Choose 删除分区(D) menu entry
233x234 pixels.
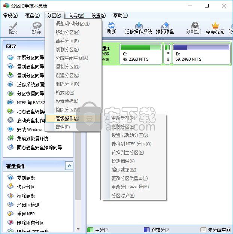(73, 84)
